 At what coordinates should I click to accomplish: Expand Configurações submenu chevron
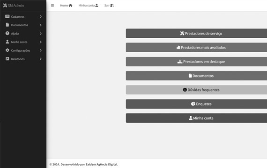(41, 50)
